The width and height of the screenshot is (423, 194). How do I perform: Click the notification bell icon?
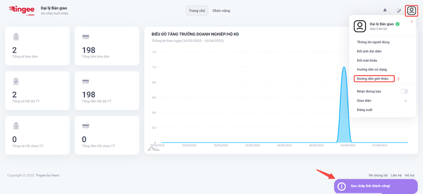385,10
